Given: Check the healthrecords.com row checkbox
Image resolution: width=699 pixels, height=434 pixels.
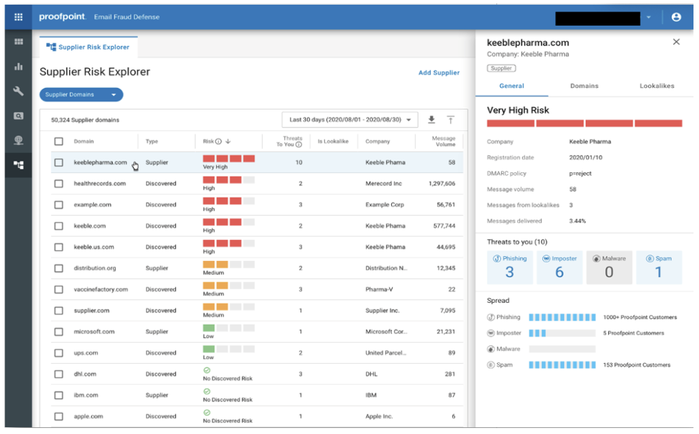Looking at the screenshot, I should [58, 183].
